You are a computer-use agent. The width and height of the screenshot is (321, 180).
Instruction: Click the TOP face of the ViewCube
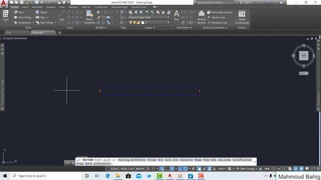pyautogui.click(x=303, y=55)
